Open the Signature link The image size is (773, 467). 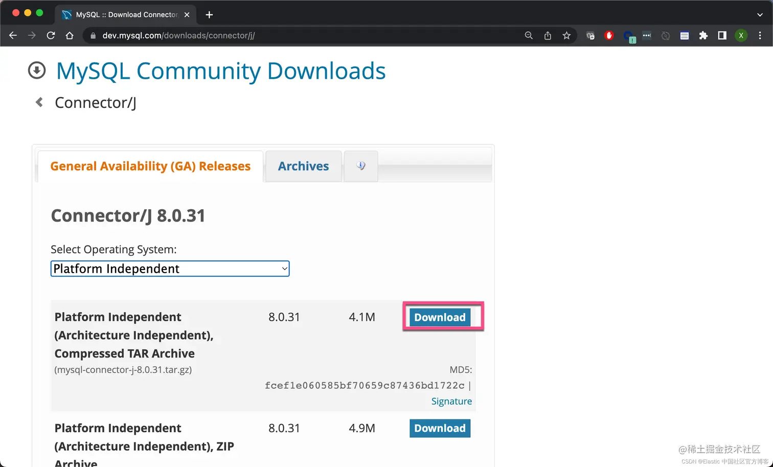[x=451, y=401]
